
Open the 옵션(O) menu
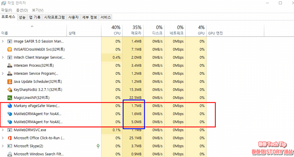tap(22, 10)
